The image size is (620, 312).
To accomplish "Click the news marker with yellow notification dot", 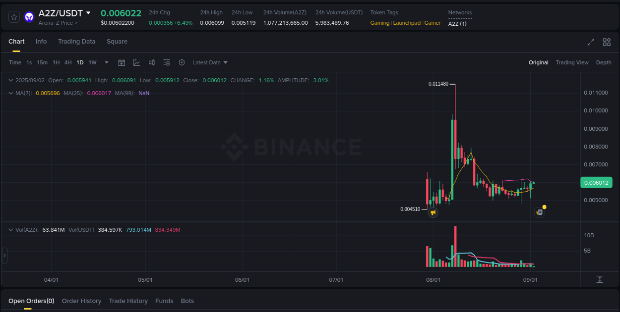I will (540, 211).
